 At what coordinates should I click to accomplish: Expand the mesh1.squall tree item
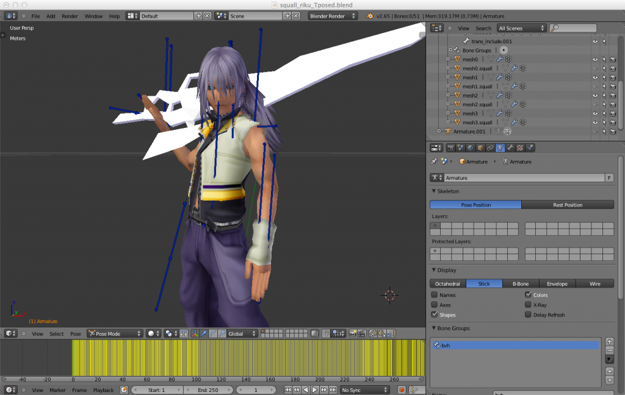coord(448,86)
